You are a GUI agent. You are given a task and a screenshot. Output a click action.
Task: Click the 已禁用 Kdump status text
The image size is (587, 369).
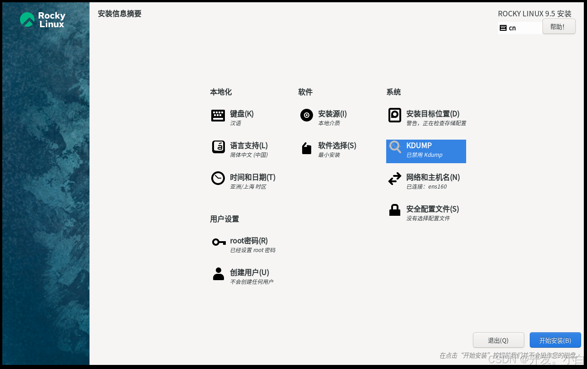[424, 155]
